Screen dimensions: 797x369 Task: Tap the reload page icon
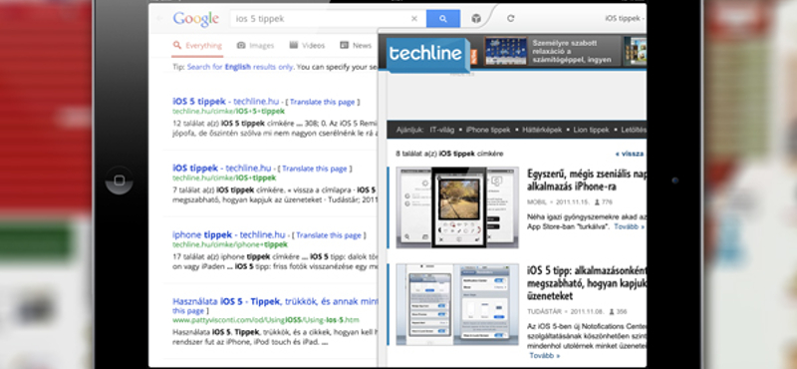(x=510, y=18)
